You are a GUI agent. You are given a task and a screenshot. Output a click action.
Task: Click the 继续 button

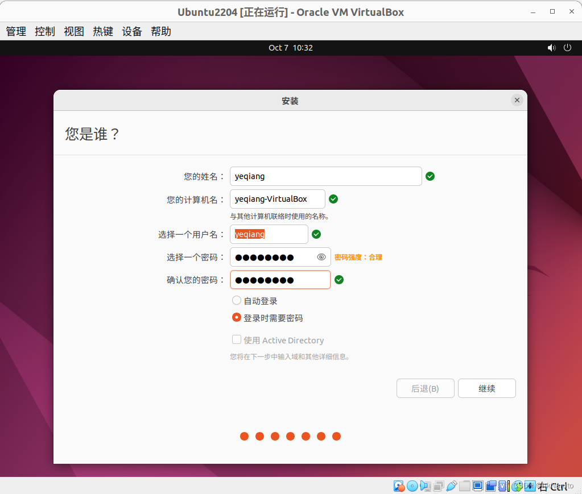point(486,388)
